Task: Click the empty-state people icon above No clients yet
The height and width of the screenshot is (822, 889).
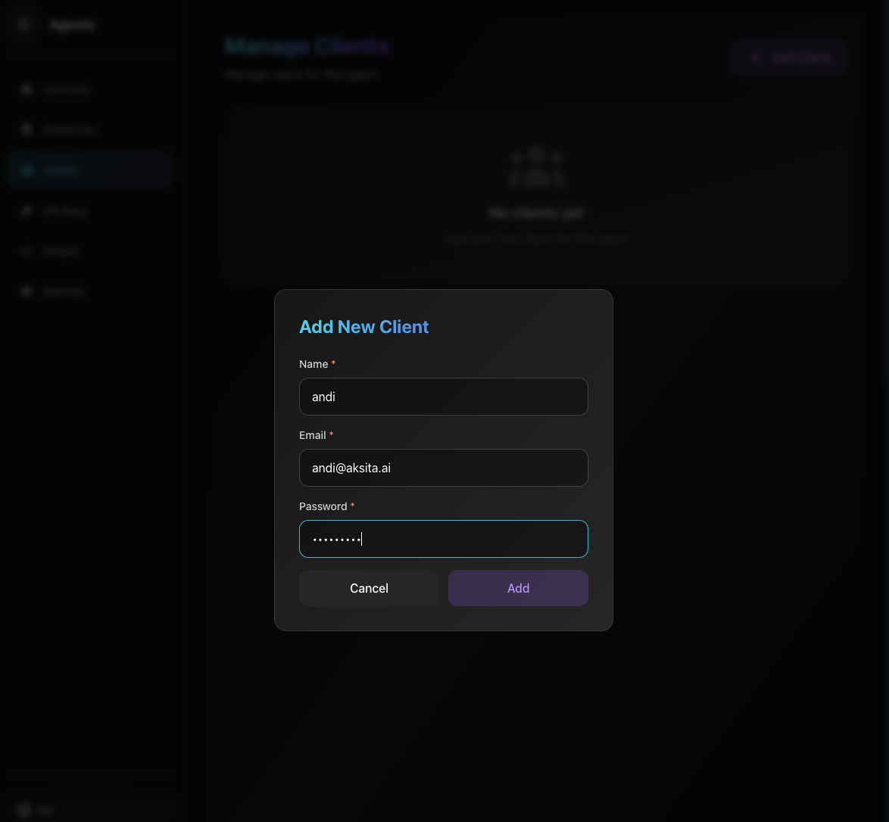Action: 536,167
